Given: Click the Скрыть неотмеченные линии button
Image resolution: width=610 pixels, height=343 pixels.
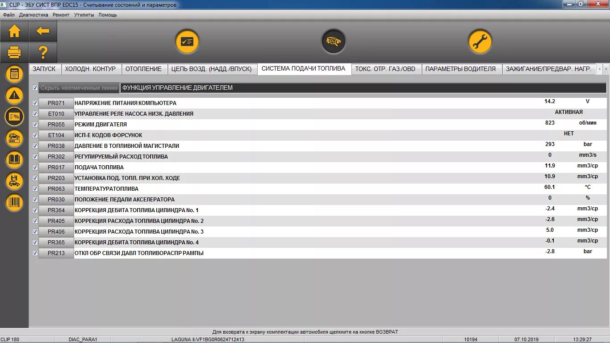Looking at the screenshot, I should [79, 88].
